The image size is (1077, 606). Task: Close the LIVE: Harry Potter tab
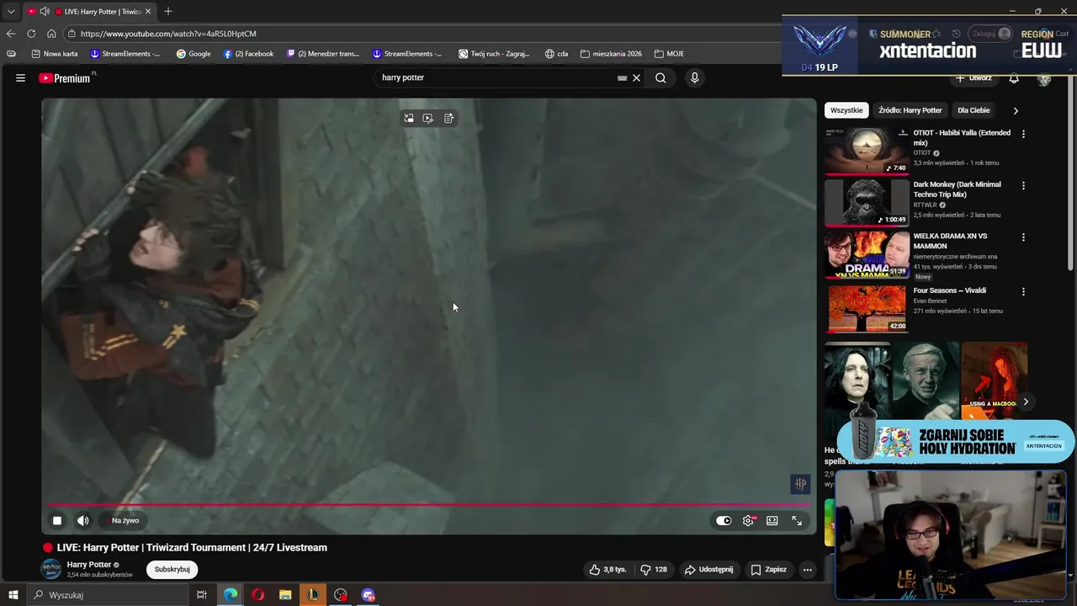click(x=148, y=12)
